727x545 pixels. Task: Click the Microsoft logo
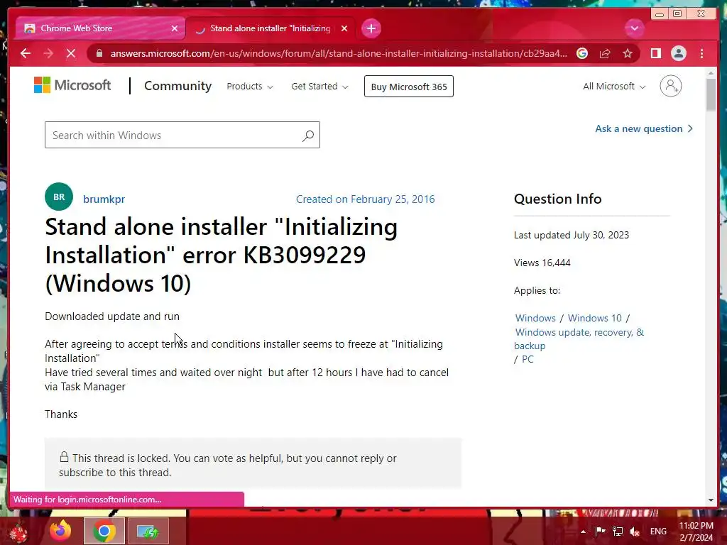tap(72, 85)
